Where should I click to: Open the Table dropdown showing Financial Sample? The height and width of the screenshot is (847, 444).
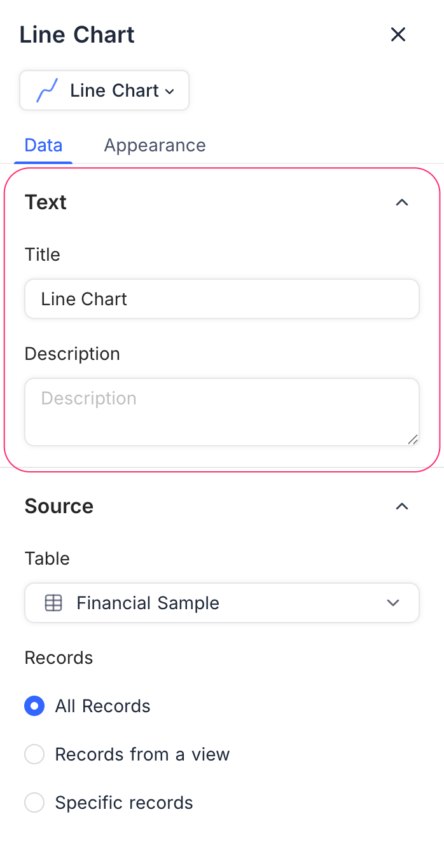221,603
